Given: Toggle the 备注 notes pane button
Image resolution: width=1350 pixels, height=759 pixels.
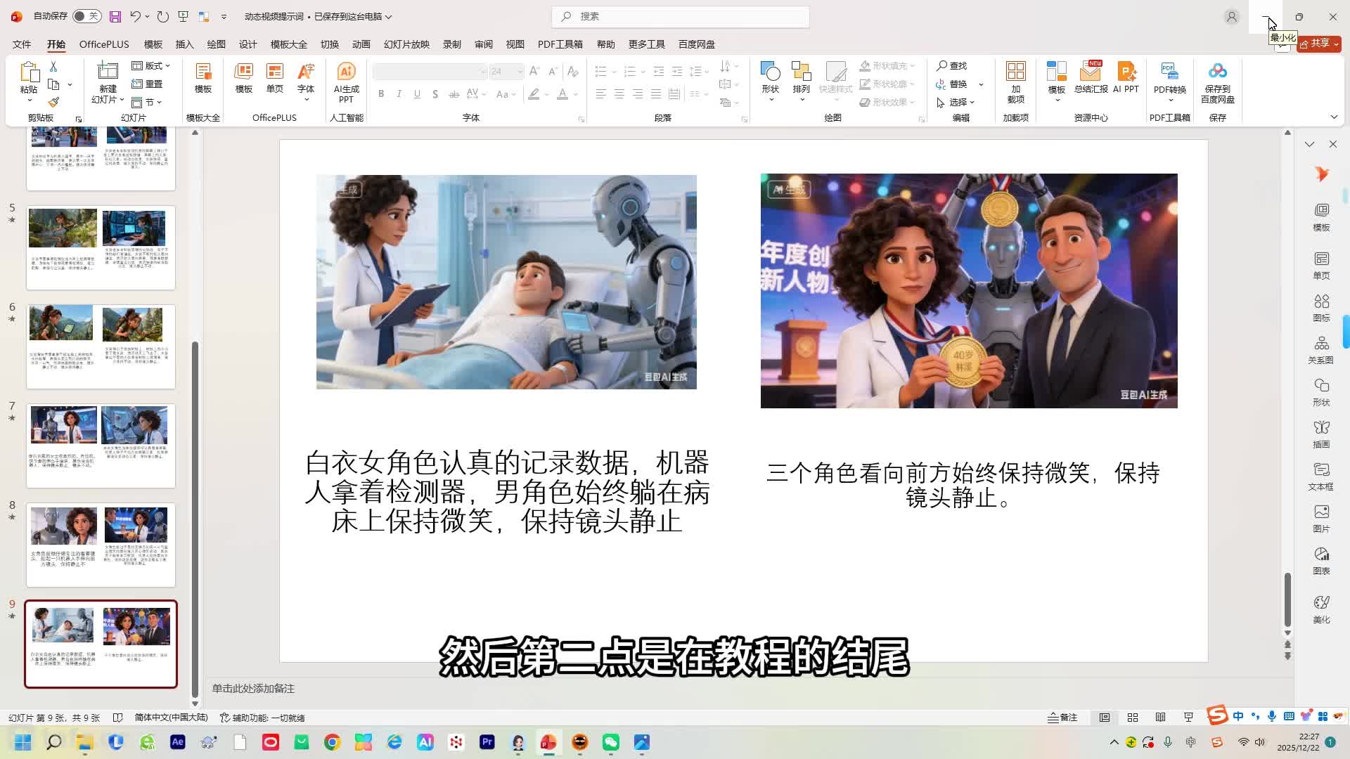Looking at the screenshot, I should tap(1062, 718).
